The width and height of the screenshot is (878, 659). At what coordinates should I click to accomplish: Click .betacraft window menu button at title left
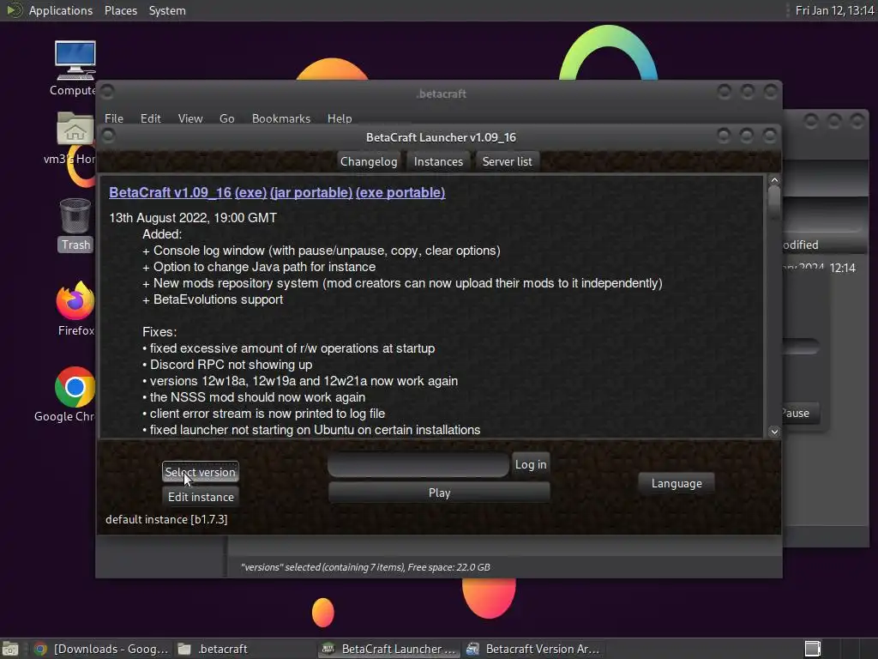[x=108, y=91]
